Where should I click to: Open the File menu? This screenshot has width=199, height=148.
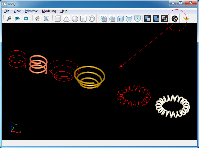(x=7, y=11)
